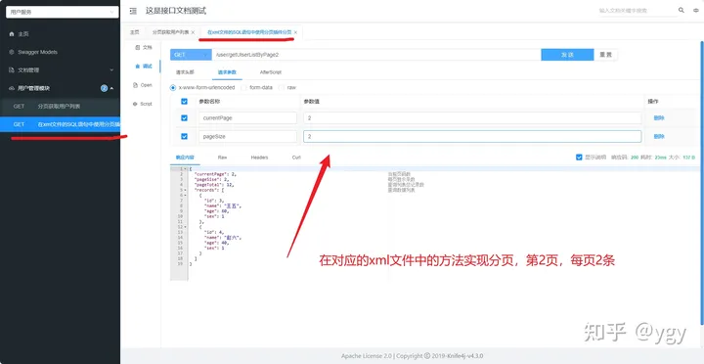Fold the second record object at line 12
Viewport: 704px width, 364px height.
(186, 227)
